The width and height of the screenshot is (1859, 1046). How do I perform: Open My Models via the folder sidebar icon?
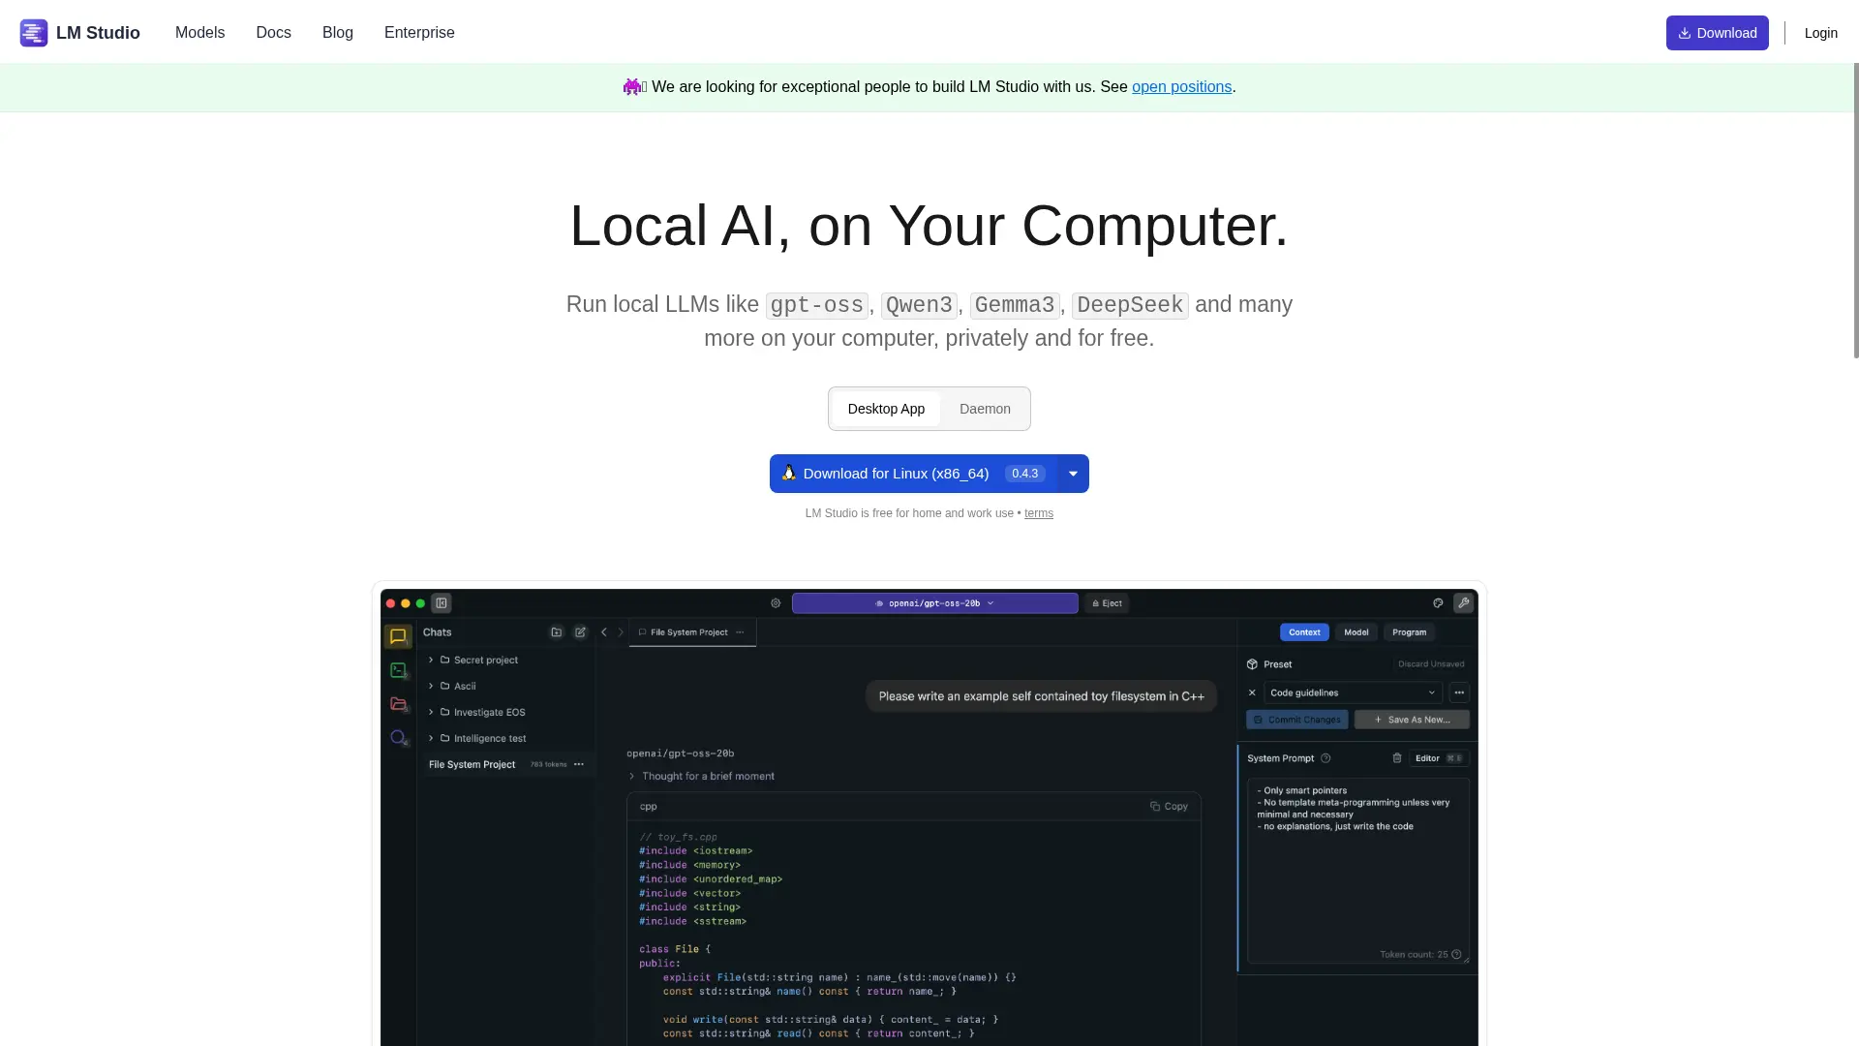click(398, 704)
